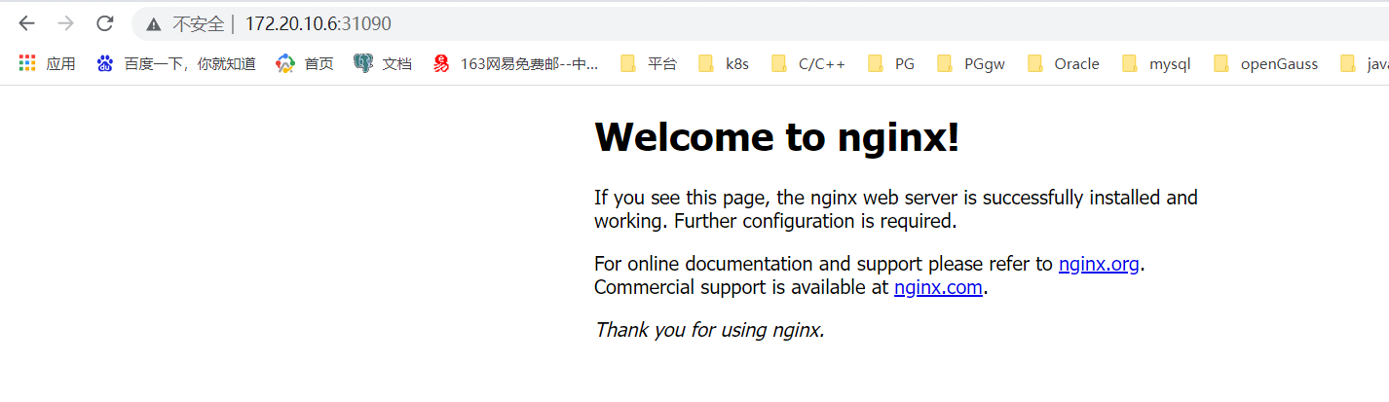Click the 首页 bookmark icon
This screenshot has width=1389, height=402.
click(x=285, y=63)
